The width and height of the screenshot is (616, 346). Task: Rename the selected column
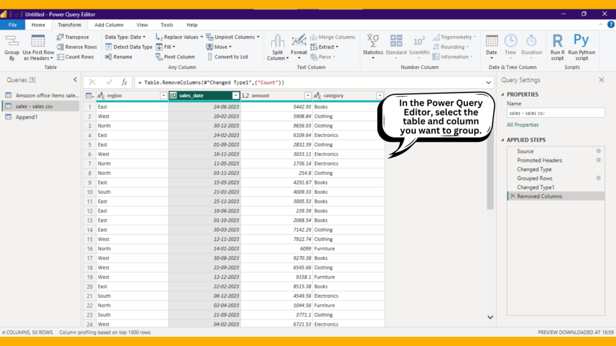click(x=119, y=57)
